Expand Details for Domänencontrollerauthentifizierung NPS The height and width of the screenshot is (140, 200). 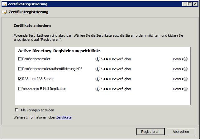point(185,69)
